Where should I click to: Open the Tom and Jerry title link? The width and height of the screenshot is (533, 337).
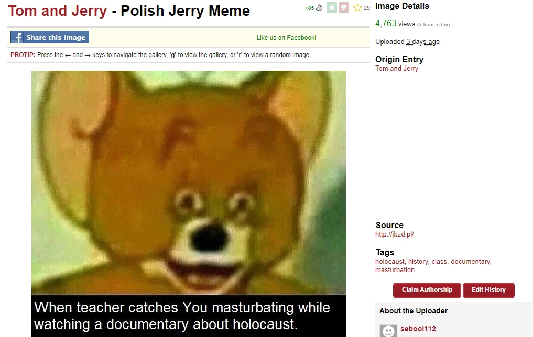pos(58,11)
